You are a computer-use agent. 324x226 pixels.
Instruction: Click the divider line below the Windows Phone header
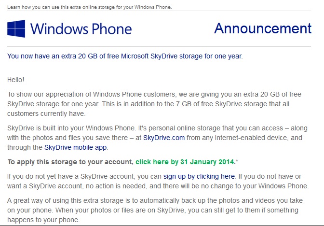(x=159, y=46)
